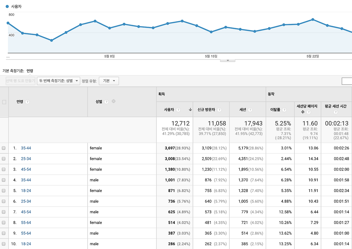Open help icon for 세션당 페이지 수
This screenshot has width=352, height=249.
309,112
